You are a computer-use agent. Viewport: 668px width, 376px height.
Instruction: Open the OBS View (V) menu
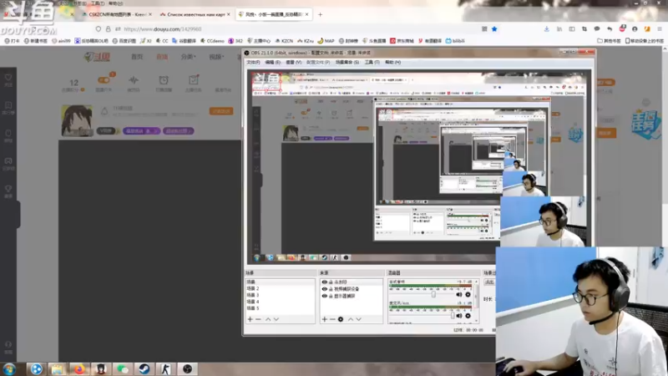click(x=293, y=62)
